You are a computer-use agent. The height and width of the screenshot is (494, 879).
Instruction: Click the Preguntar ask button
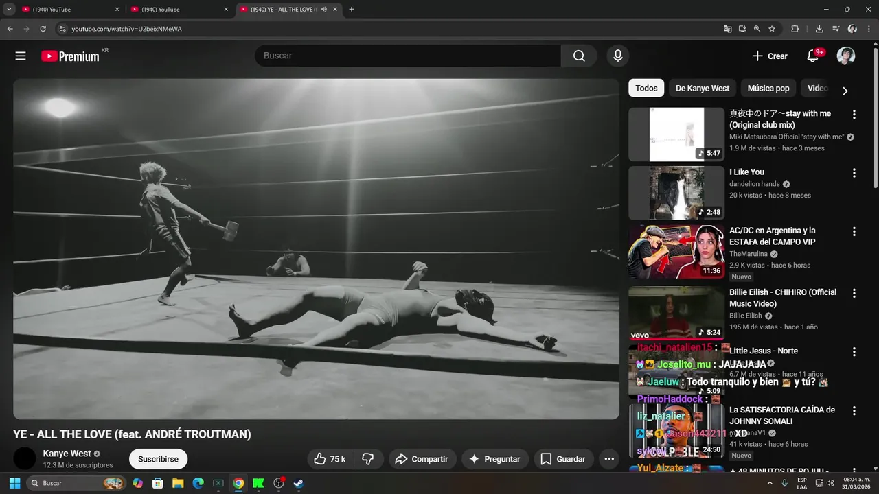coord(494,459)
